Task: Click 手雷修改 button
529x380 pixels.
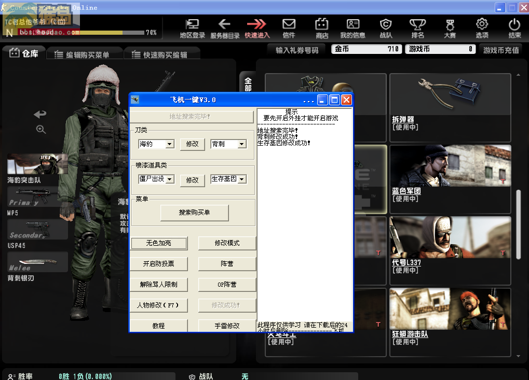Action: click(227, 326)
